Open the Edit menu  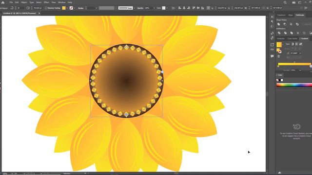17,2
